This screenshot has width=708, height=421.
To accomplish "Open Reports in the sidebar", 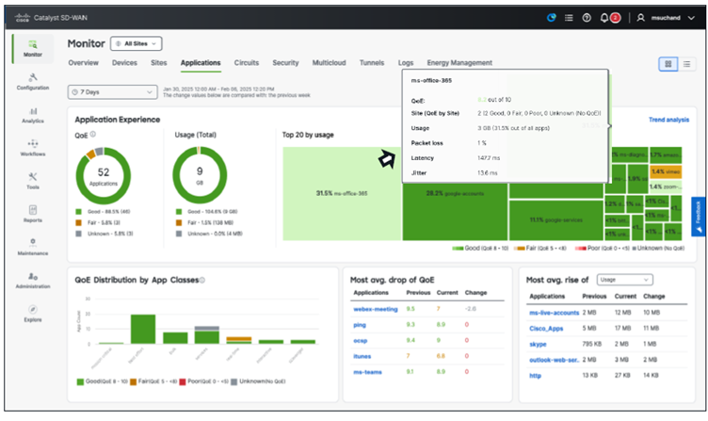I will tap(33, 214).
